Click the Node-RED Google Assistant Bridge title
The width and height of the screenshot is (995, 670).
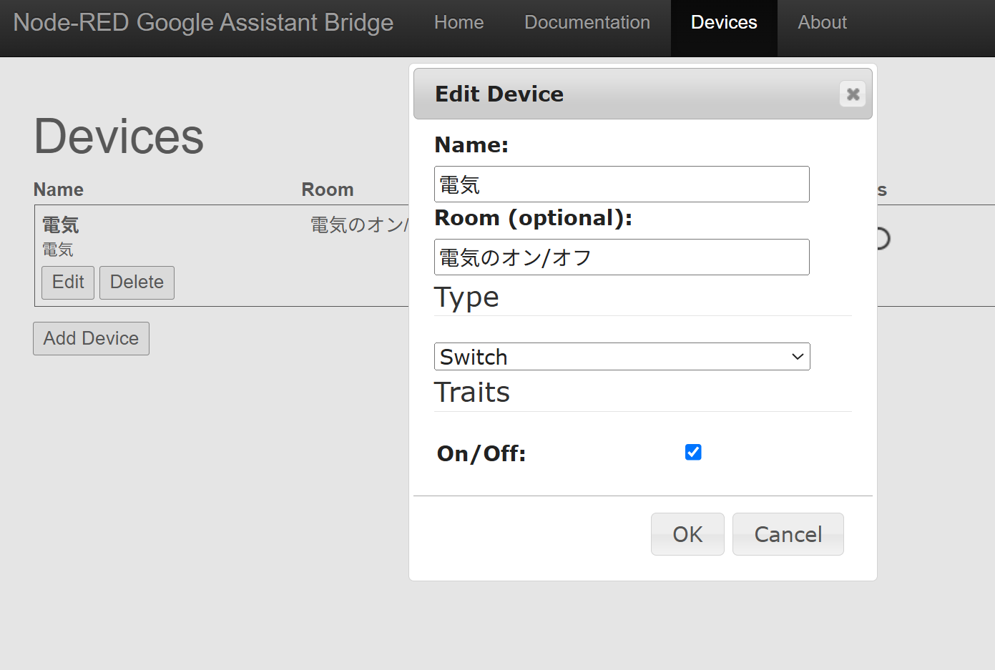203,22
